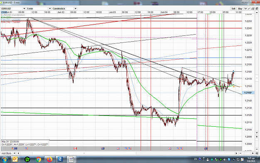This screenshot has width=260, height=163.
Task: Expand the Add Study dropdown arrow
Action: tap(15, 153)
